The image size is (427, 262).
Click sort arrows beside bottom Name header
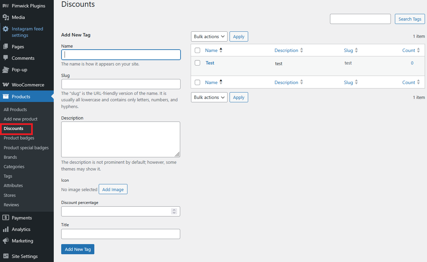[221, 82]
